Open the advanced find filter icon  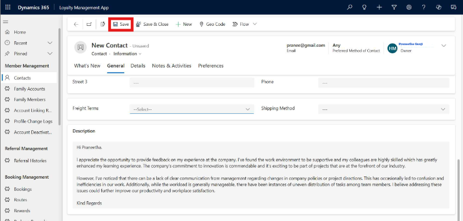[394, 7]
